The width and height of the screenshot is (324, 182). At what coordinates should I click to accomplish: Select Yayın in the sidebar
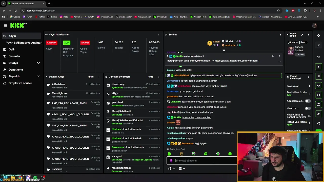coord(22,36)
